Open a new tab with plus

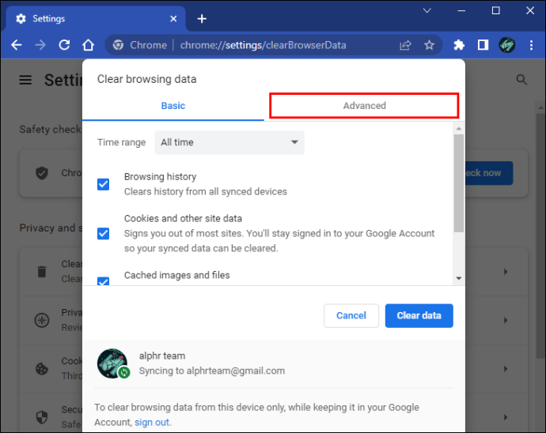point(202,18)
